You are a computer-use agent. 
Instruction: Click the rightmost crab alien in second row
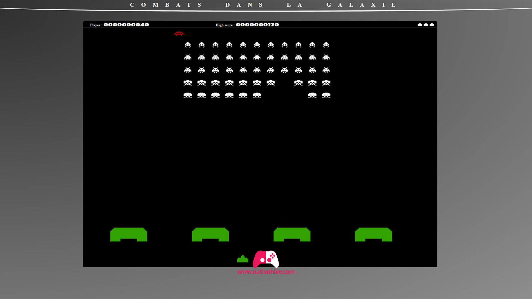pos(326,57)
